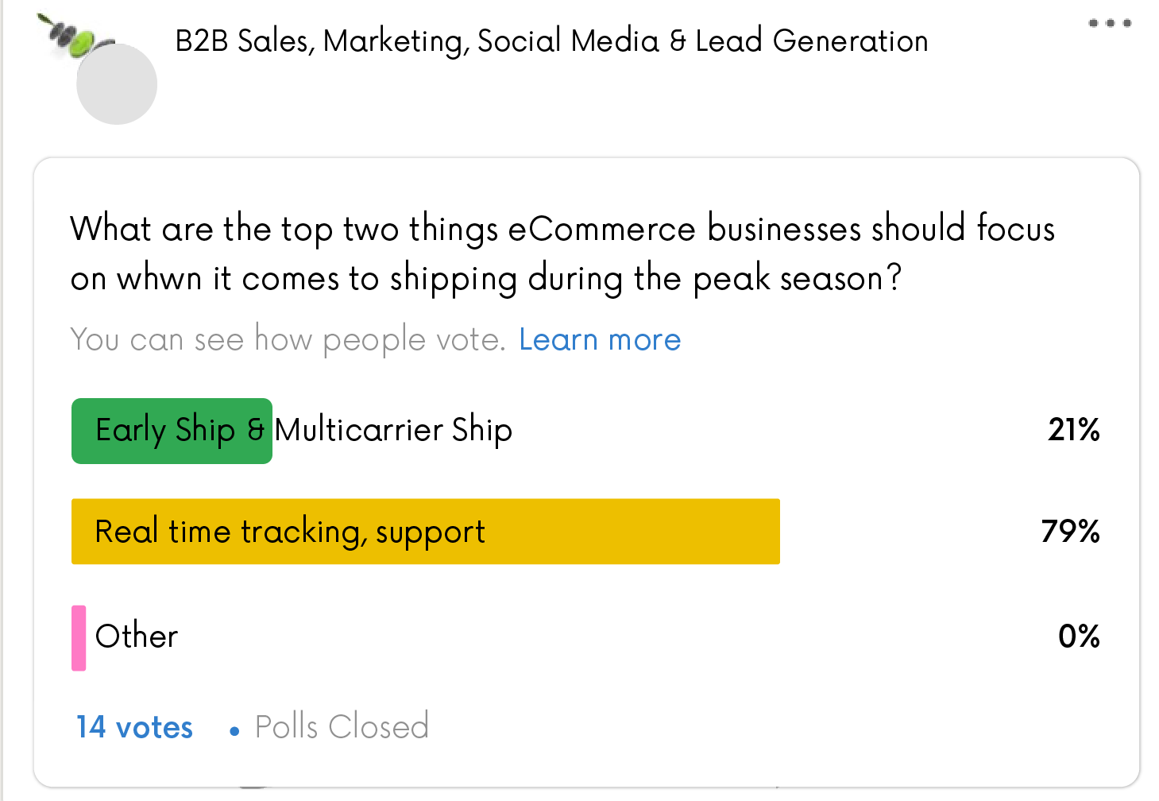This screenshot has height=801, width=1159.
Task: Click the poll question about eCommerce shipping
Action: point(562,229)
